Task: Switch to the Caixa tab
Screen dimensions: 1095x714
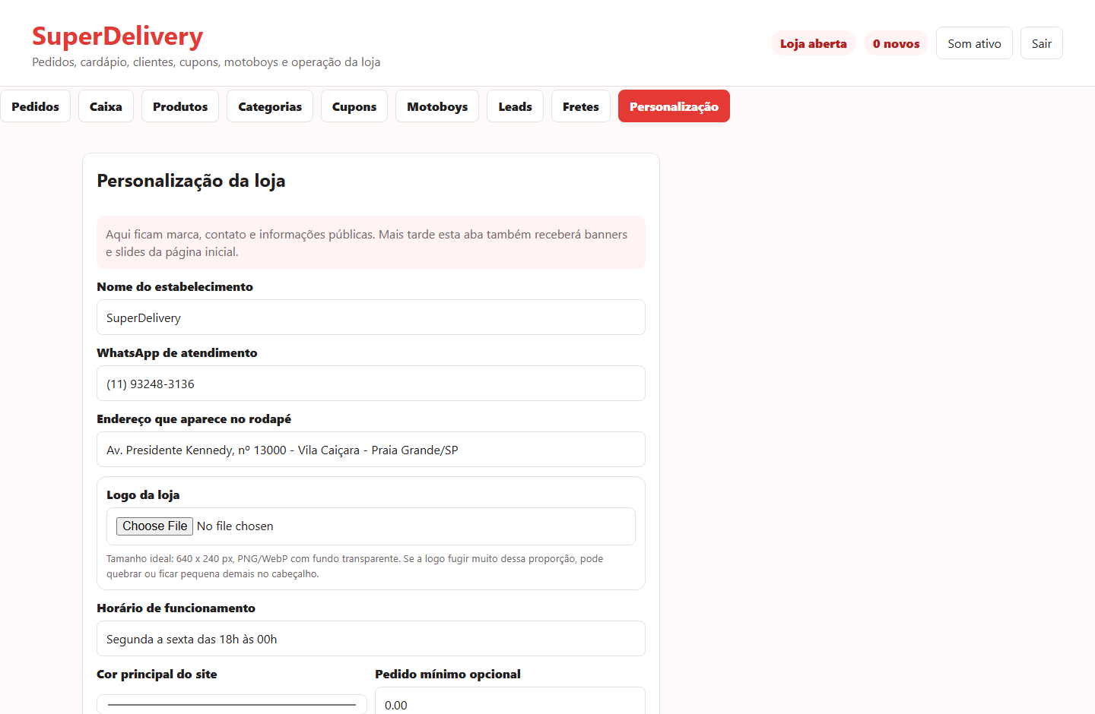Action: point(106,106)
